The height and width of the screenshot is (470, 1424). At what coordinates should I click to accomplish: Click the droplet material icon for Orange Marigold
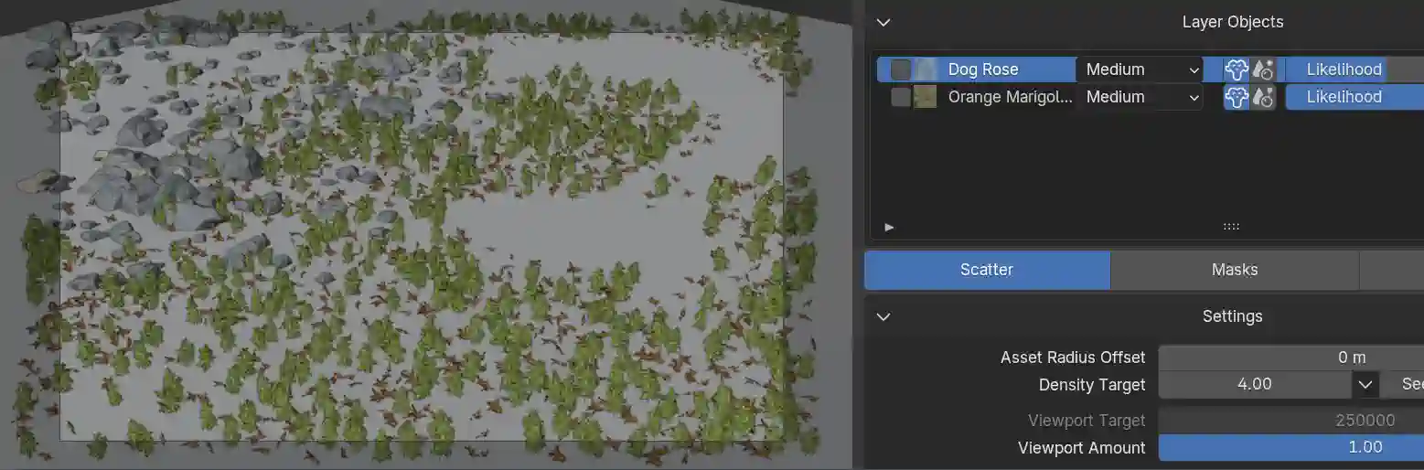click(x=1263, y=97)
